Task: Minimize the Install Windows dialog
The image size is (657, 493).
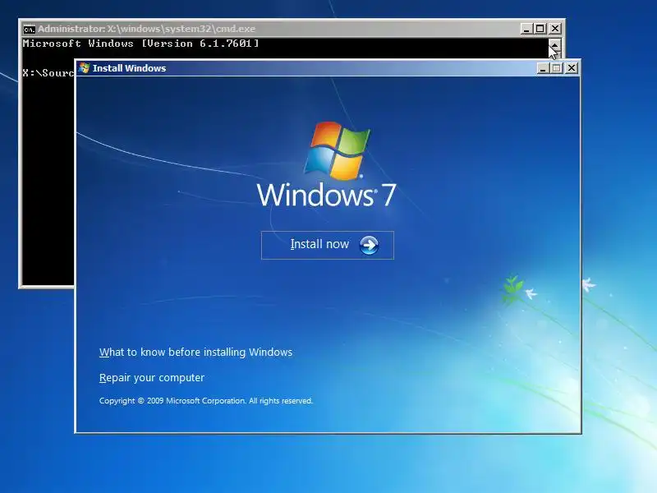Action: tap(543, 68)
